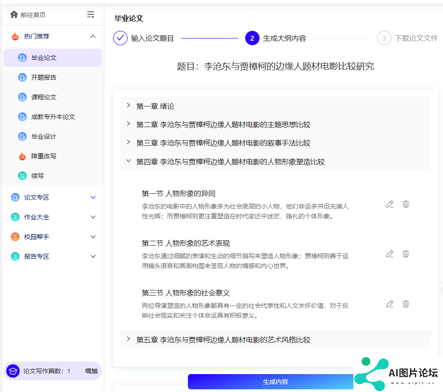Edit the 第一节 人物形象的异同 section
Image resolution: width=443 pixels, height=392 pixels.
390,204
